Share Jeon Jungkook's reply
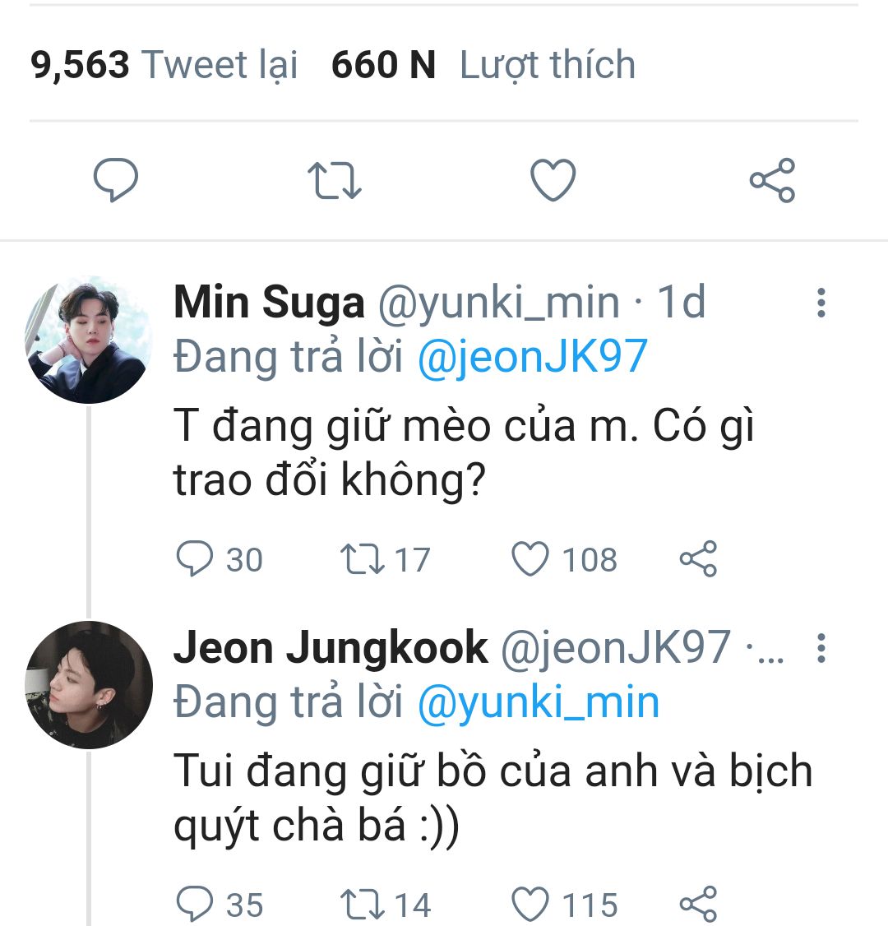The image size is (888, 926). (698, 905)
